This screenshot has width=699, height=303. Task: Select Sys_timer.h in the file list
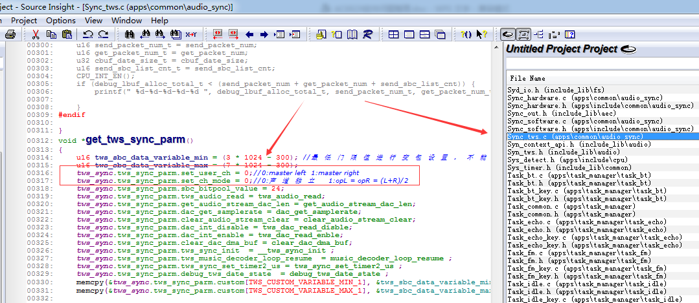(569, 168)
